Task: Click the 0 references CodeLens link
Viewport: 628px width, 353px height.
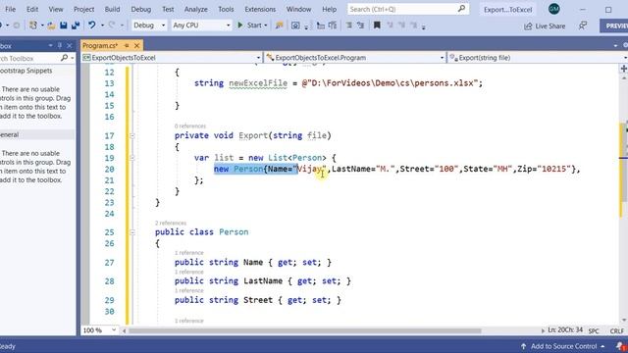Action: point(189,126)
